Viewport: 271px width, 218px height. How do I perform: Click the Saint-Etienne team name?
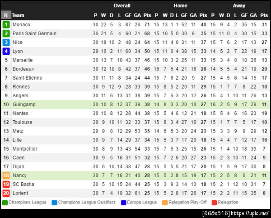pyautogui.click(x=27, y=78)
